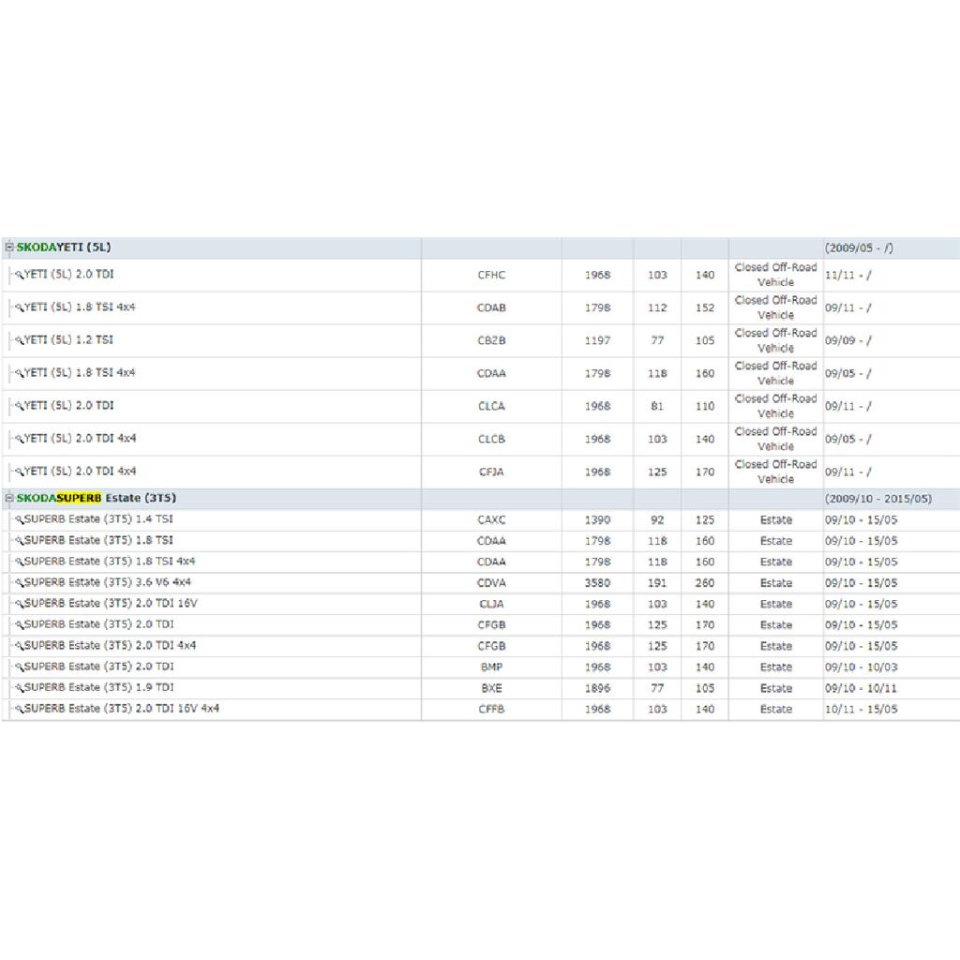Click the displacement value 3580
This screenshot has width=960, height=960.
tap(597, 583)
